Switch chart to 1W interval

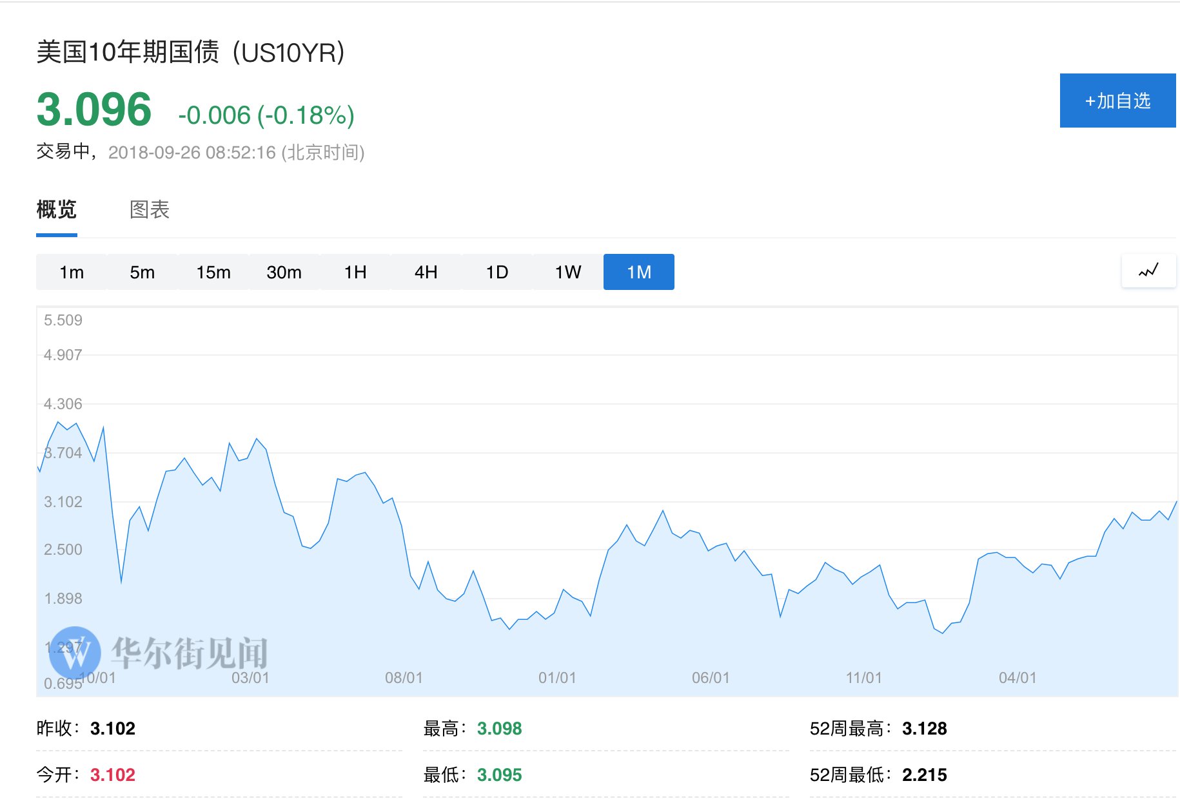point(568,272)
